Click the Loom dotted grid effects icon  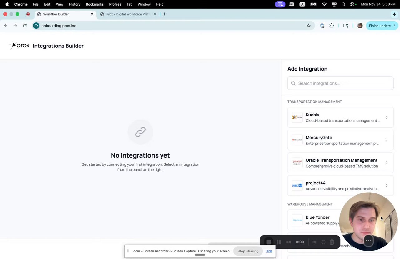(315, 242)
